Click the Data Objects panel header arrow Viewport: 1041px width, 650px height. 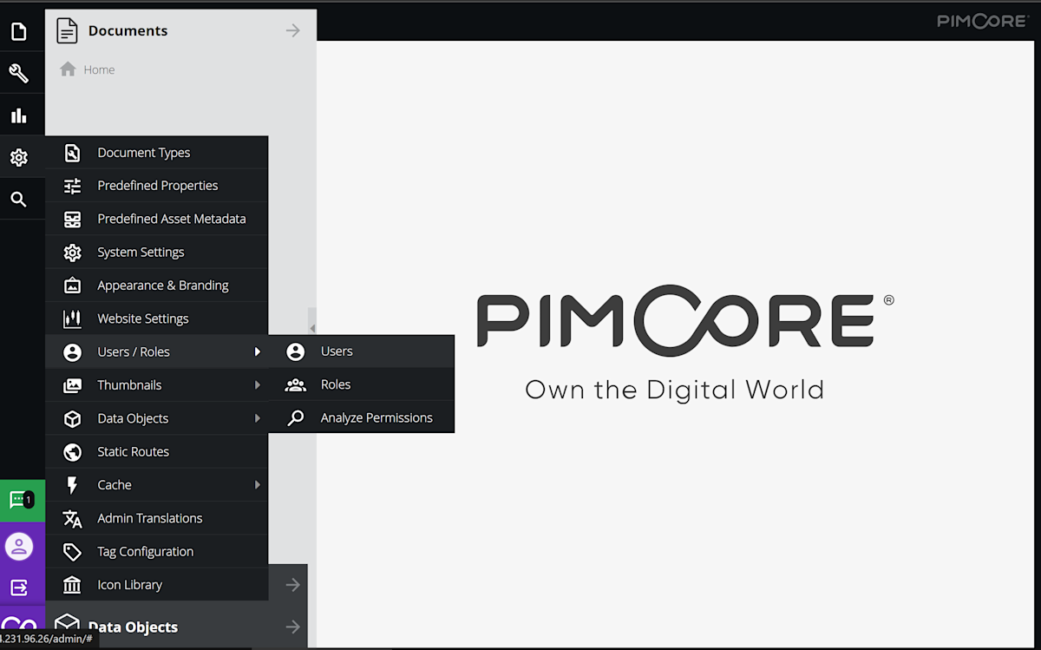(x=293, y=627)
